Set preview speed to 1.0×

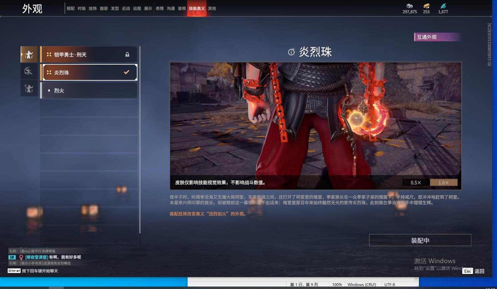(443, 183)
